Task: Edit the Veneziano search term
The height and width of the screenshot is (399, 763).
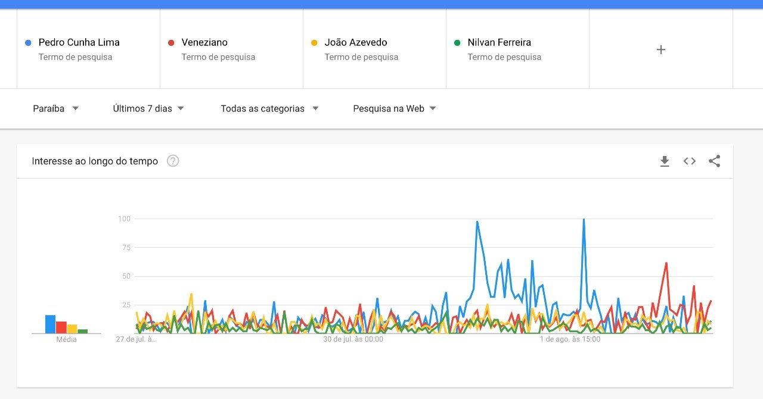Action: (x=204, y=42)
